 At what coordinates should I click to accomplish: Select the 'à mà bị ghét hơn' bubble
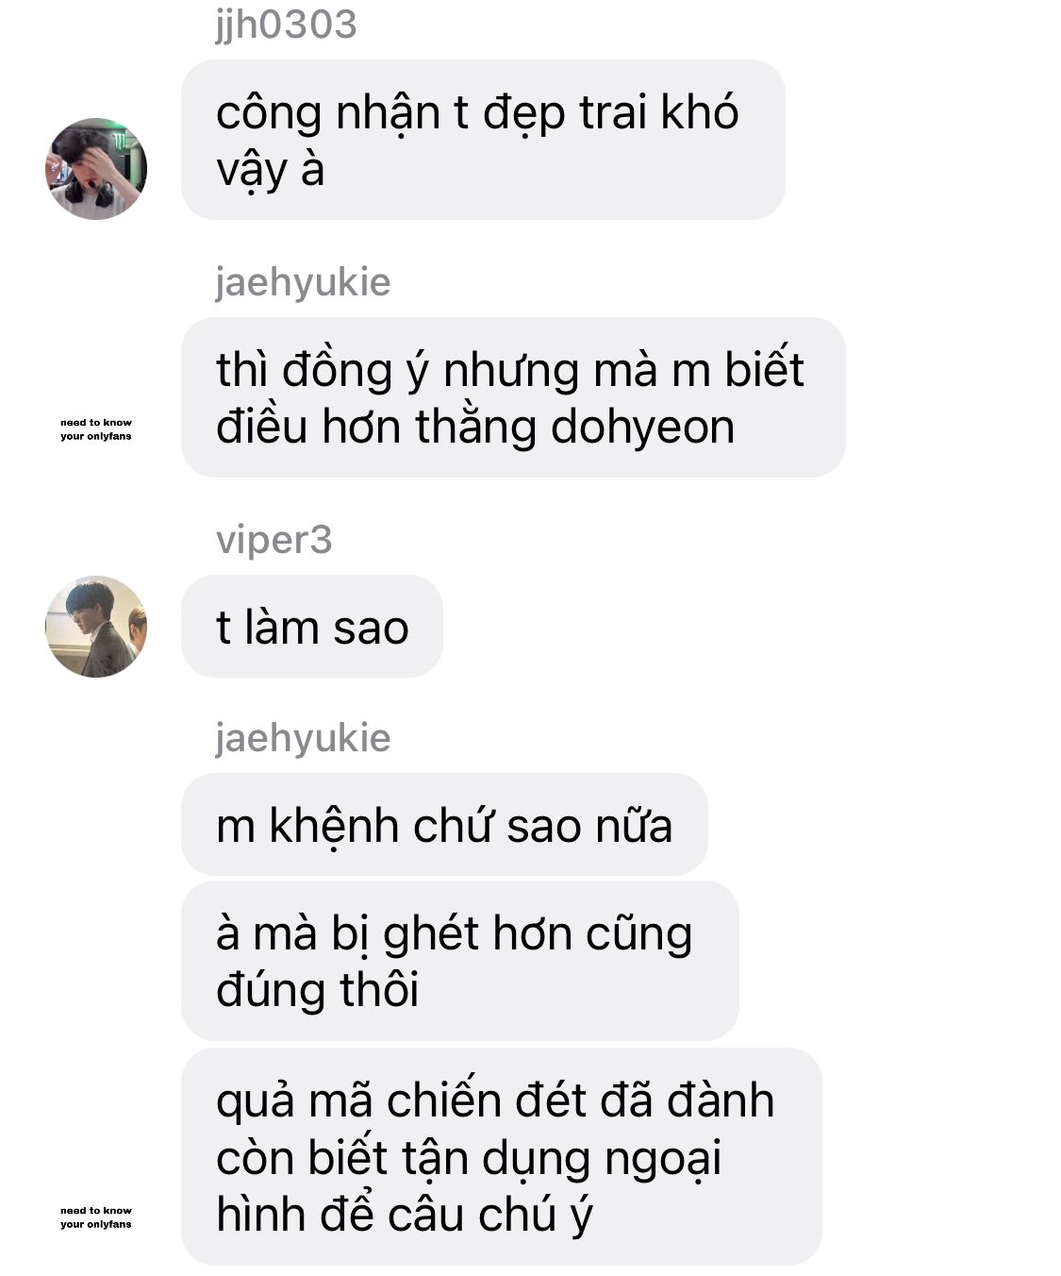(x=460, y=961)
